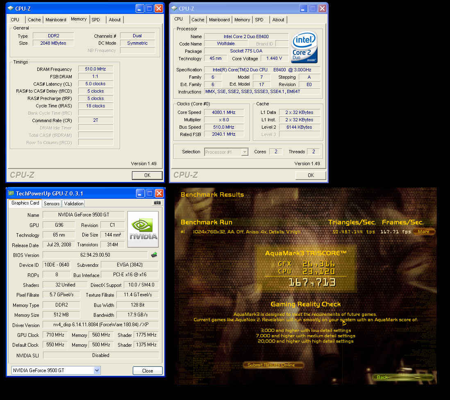
Task: Click the Level 2 cache value 6144 KBytes
Action: coord(299,127)
